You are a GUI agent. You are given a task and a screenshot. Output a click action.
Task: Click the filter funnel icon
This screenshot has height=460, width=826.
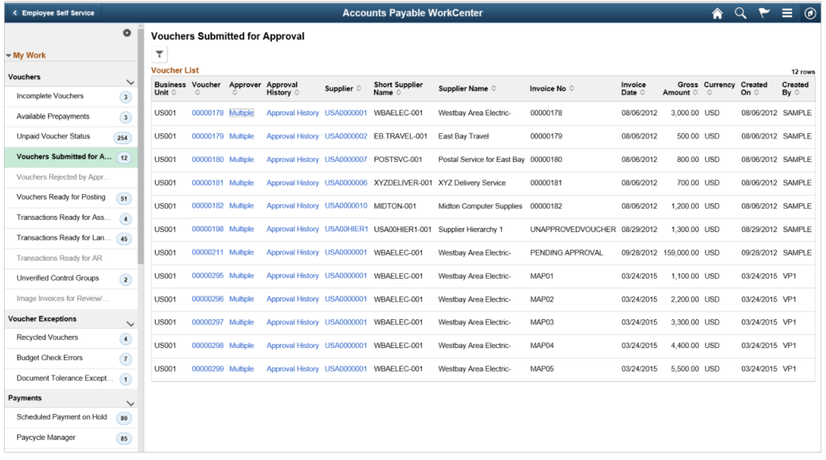[x=159, y=54]
